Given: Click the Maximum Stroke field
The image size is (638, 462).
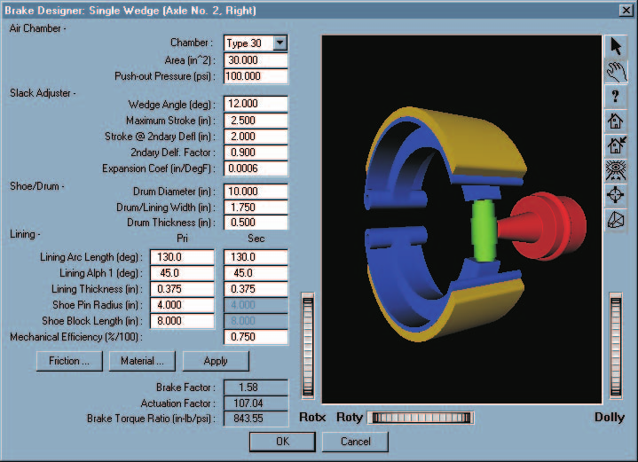Looking at the screenshot, I should point(256,121).
